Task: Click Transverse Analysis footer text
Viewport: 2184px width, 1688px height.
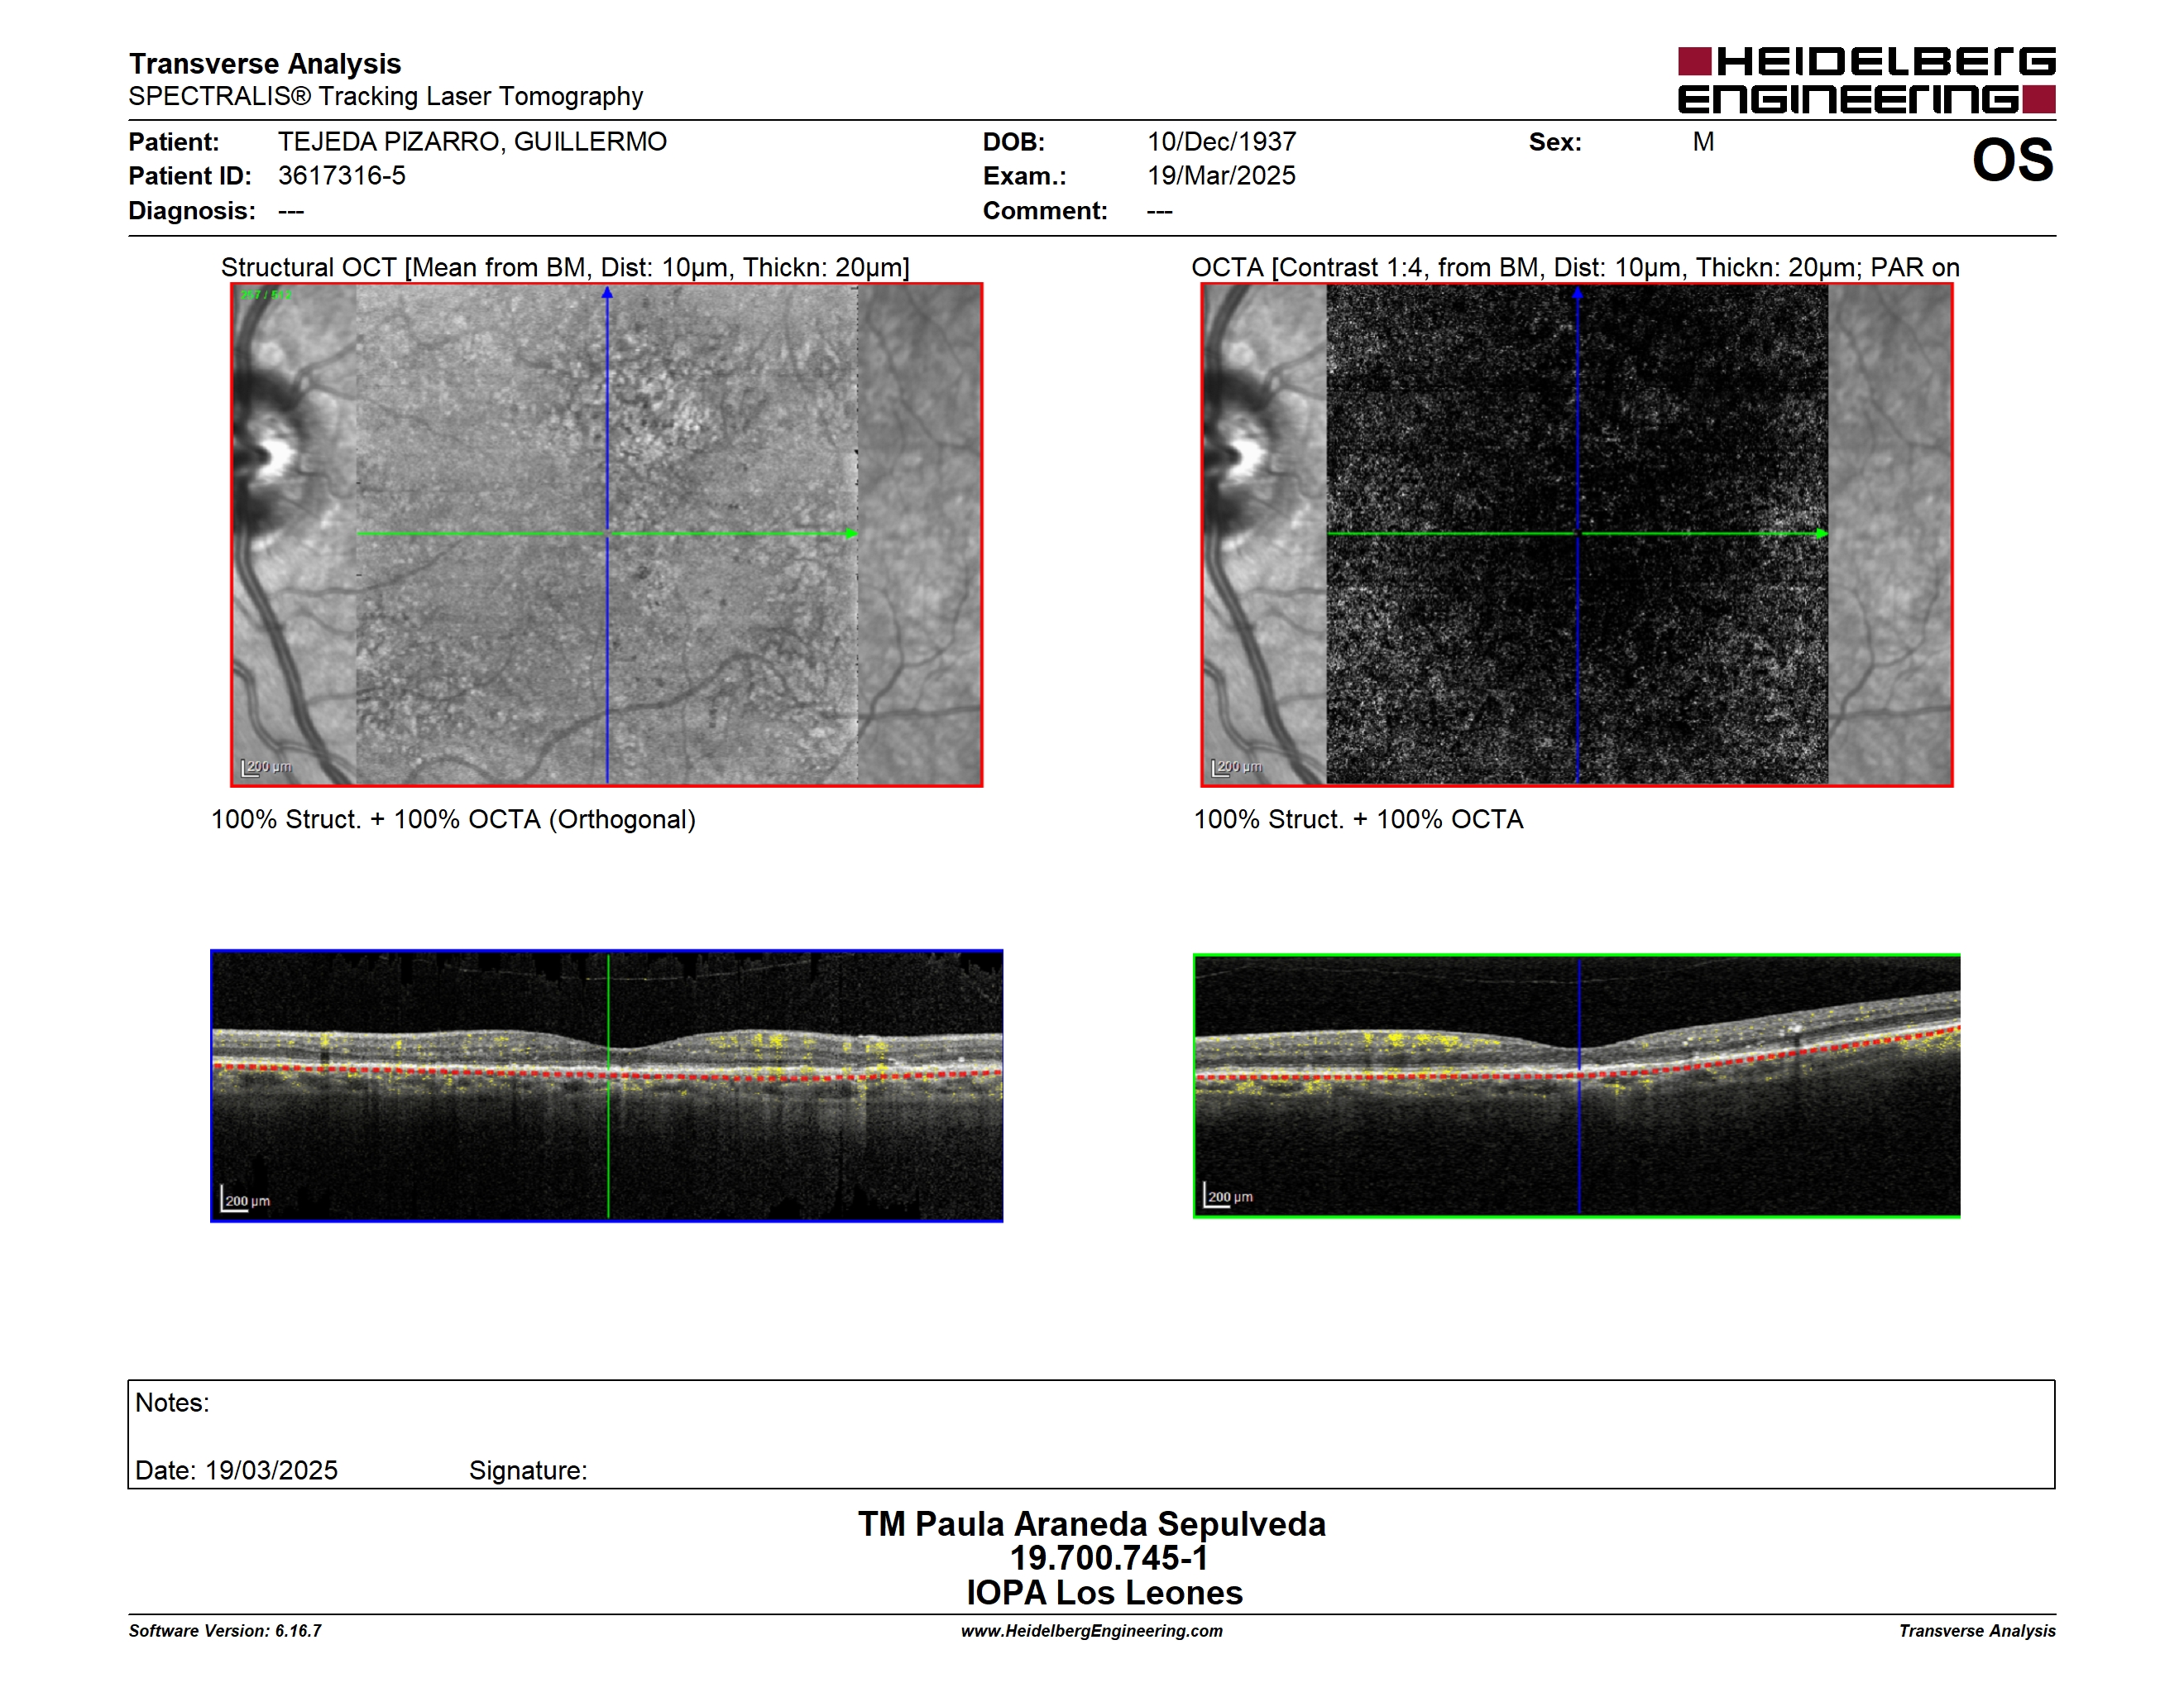Action: pyautogui.click(x=1977, y=1631)
